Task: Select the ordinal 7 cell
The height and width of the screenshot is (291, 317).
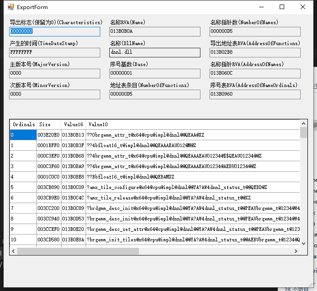Action: pos(23,208)
